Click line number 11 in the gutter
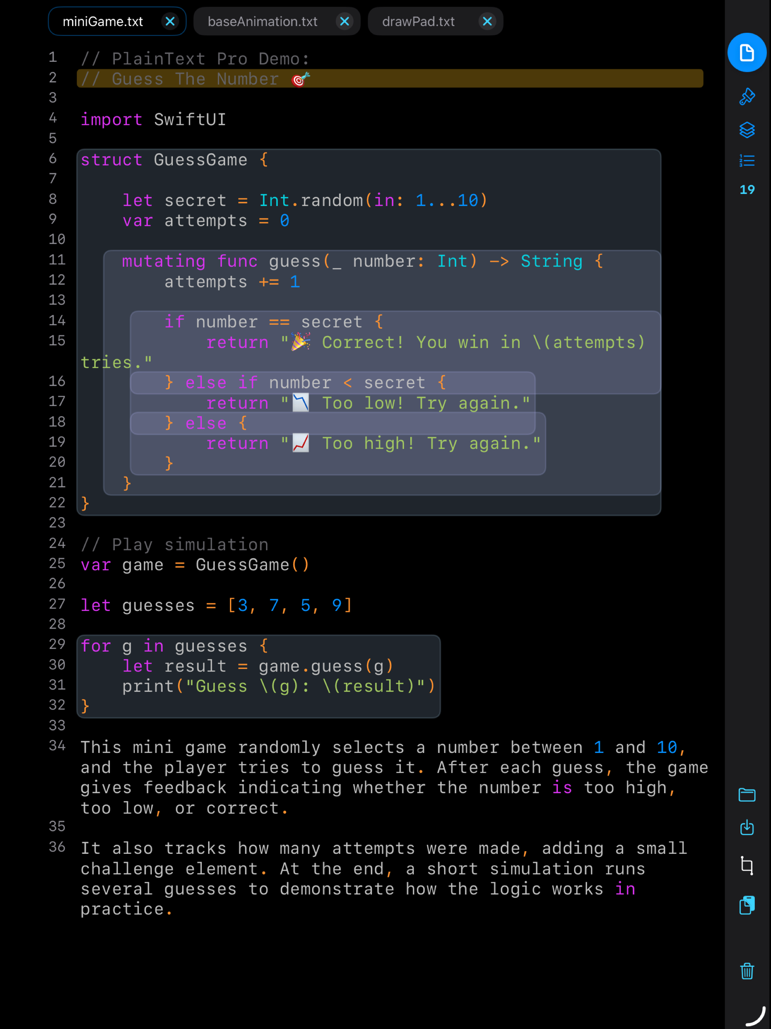The width and height of the screenshot is (771, 1029). pos(57,260)
